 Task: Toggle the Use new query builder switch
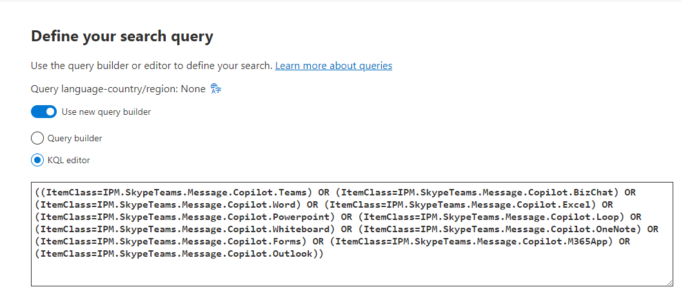click(x=44, y=112)
